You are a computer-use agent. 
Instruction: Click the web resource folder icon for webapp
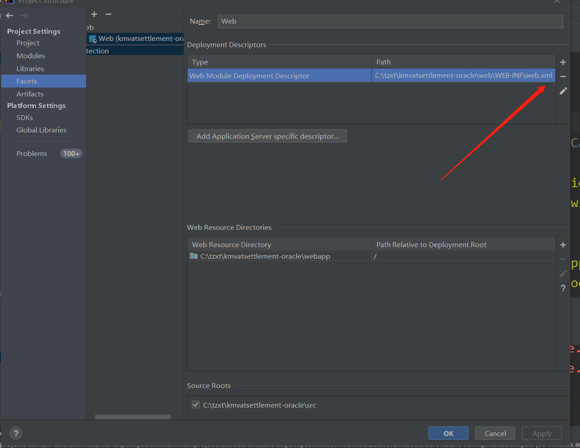tap(194, 256)
